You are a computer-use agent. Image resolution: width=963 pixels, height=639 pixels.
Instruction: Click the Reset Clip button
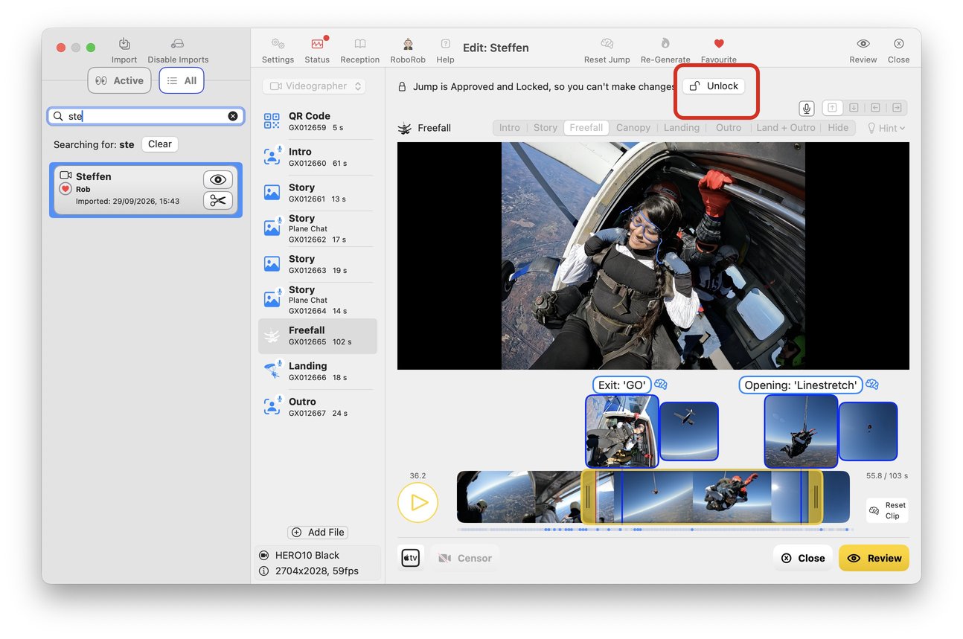point(888,510)
